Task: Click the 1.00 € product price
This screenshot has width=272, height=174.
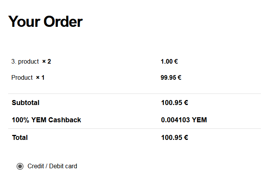Action: 169,61
